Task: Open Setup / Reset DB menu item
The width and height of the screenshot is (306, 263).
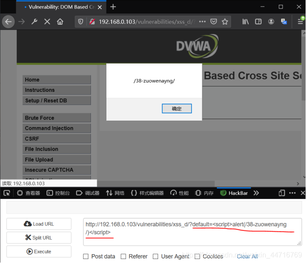Action: click(x=57, y=101)
